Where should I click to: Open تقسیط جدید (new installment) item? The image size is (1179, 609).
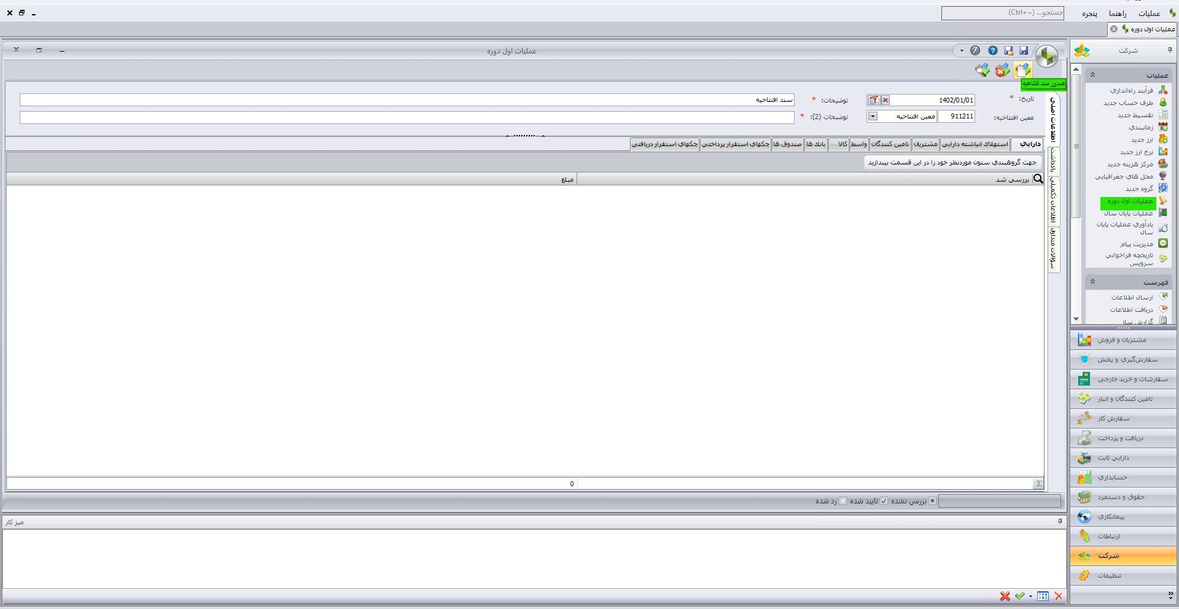(x=1135, y=115)
